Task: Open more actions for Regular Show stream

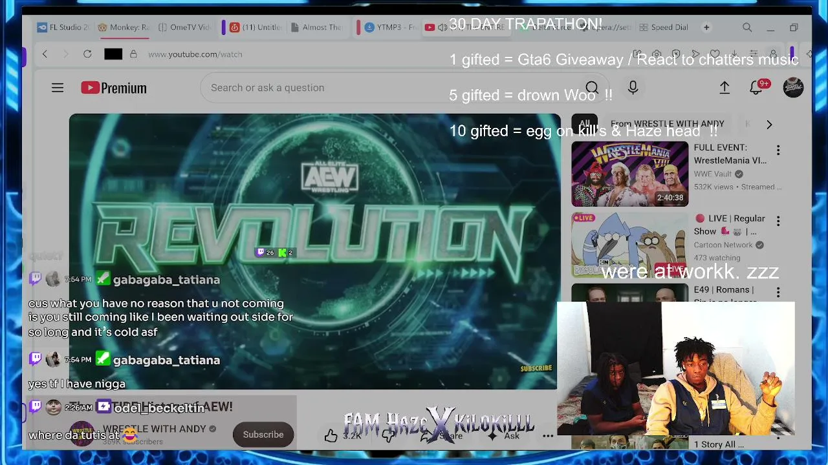Action: (778, 221)
